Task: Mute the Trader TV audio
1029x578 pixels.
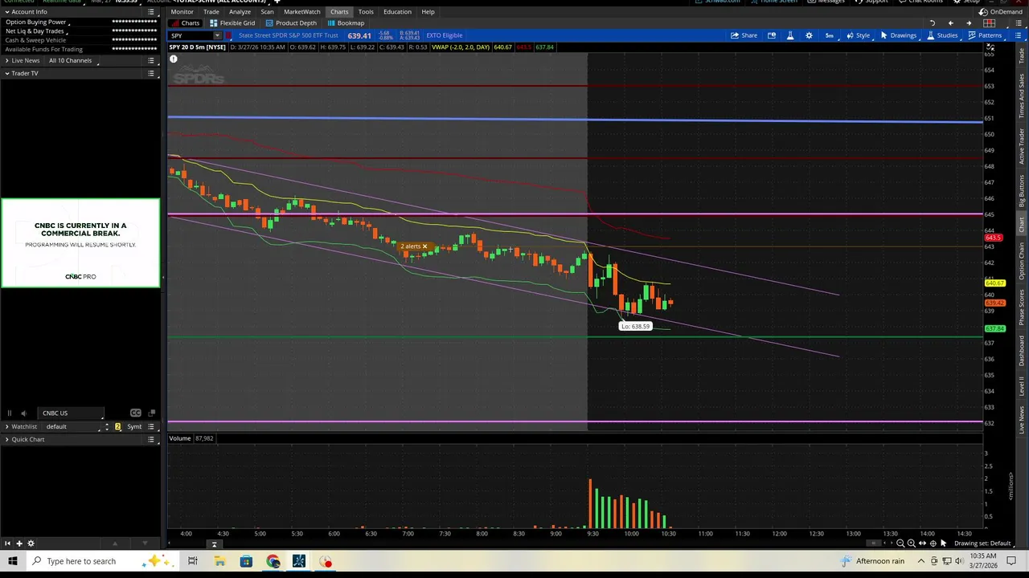Action: point(23,413)
